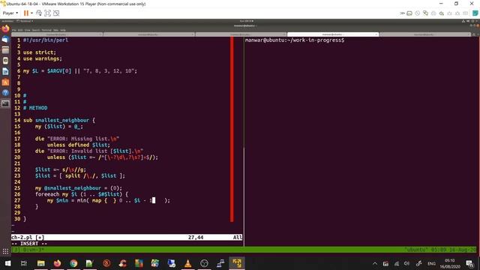Click the 'use strict;' line in the editor
Viewport: 480px width, 270px height.
(x=40, y=52)
